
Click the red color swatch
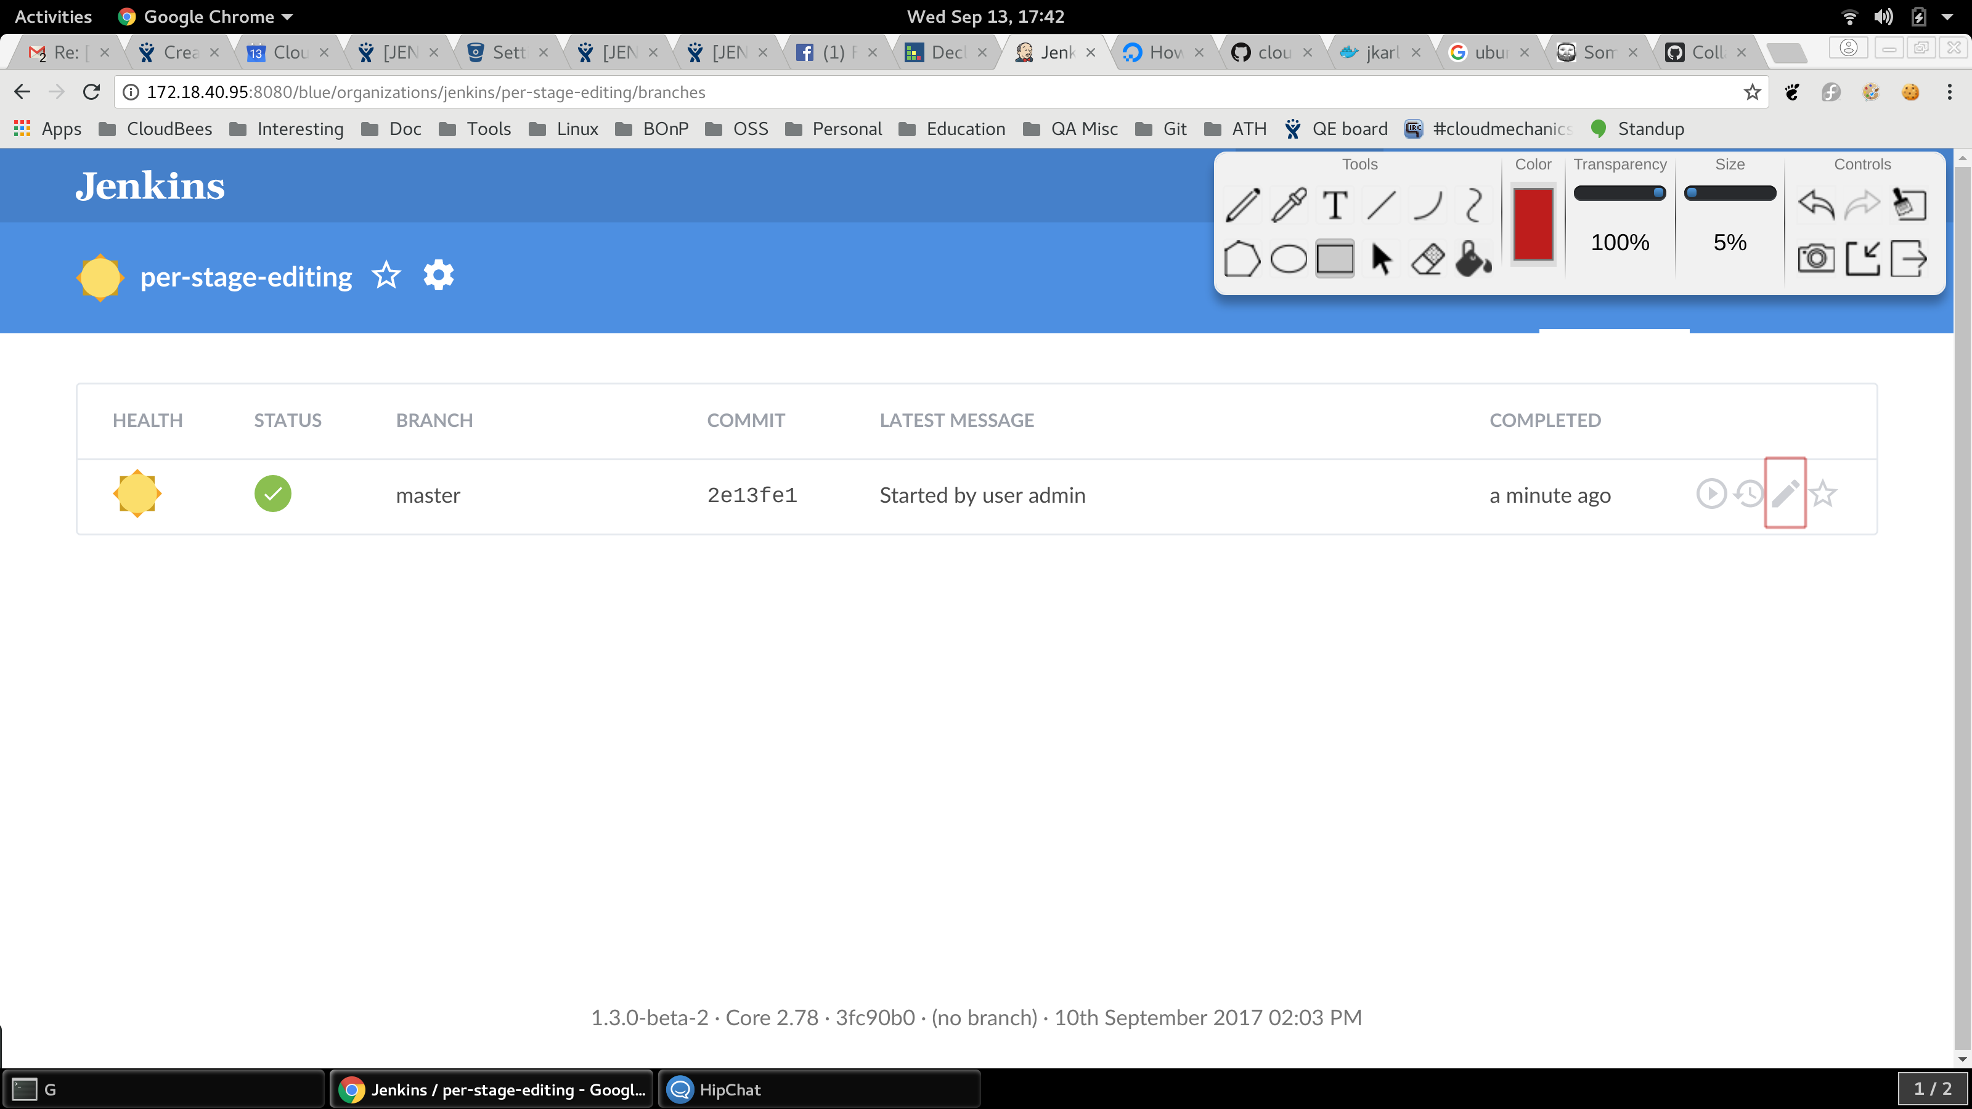tap(1533, 224)
